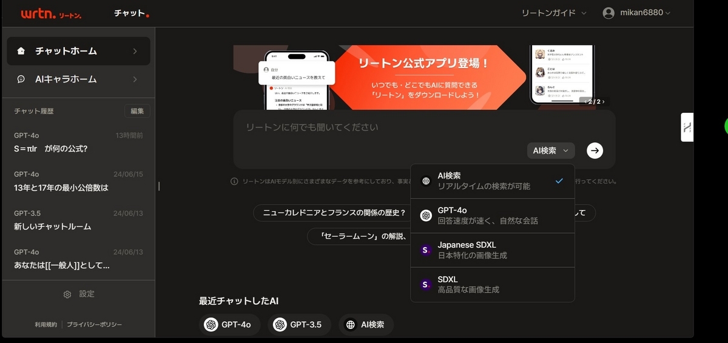Click the settings gear icon
This screenshot has height=343, width=728.
click(67, 294)
